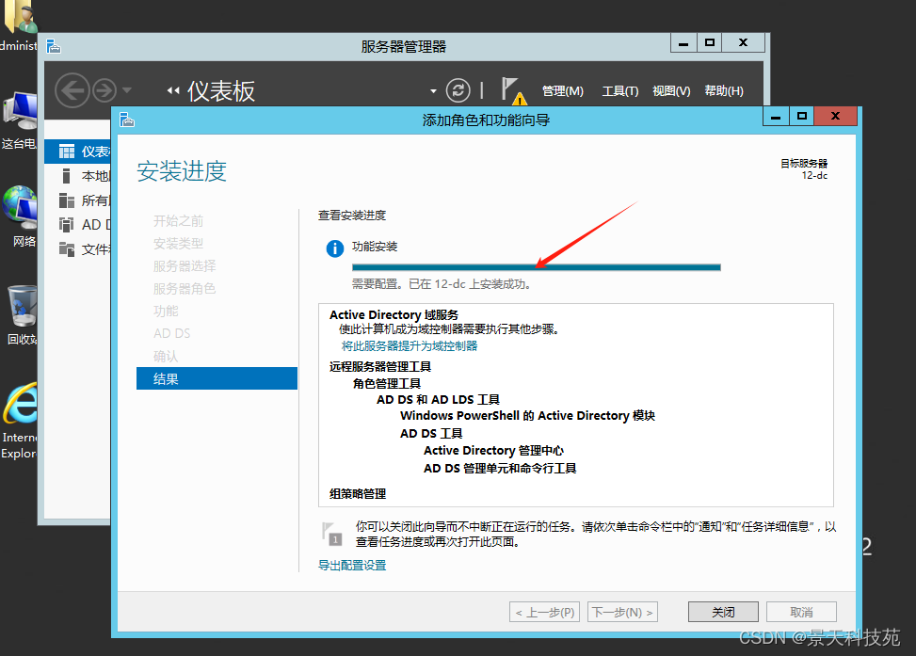Viewport: 916px width, 656px height.
Task: Minimize the Add Roles wizard window
Action: (x=776, y=116)
